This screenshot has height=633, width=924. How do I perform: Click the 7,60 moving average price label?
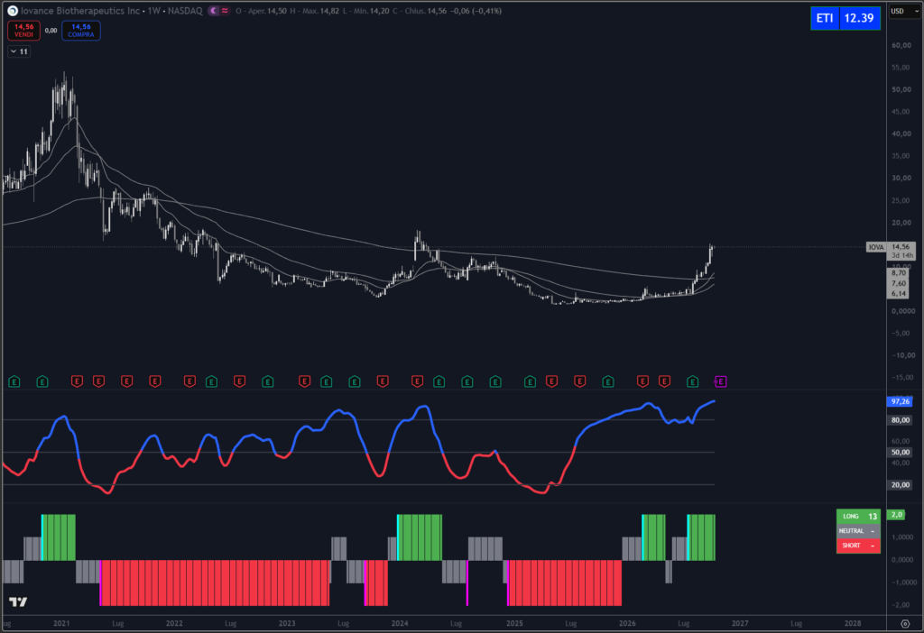click(898, 283)
